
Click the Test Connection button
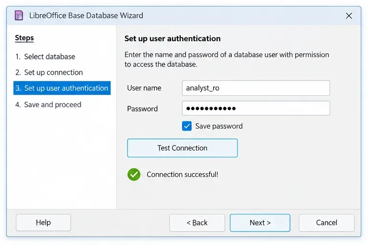pyautogui.click(x=183, y=148)
